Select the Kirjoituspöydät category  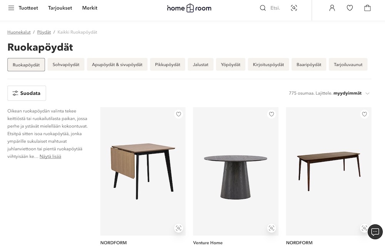(268, 65)
